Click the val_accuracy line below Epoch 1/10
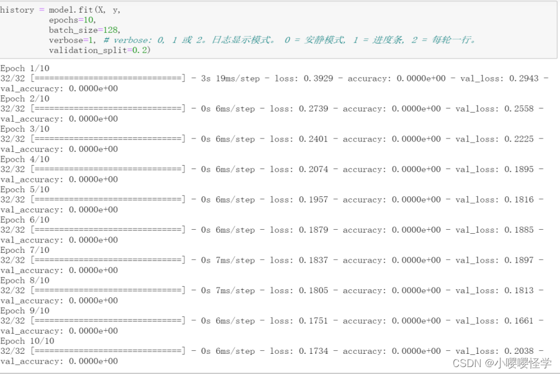 point(59,88)
